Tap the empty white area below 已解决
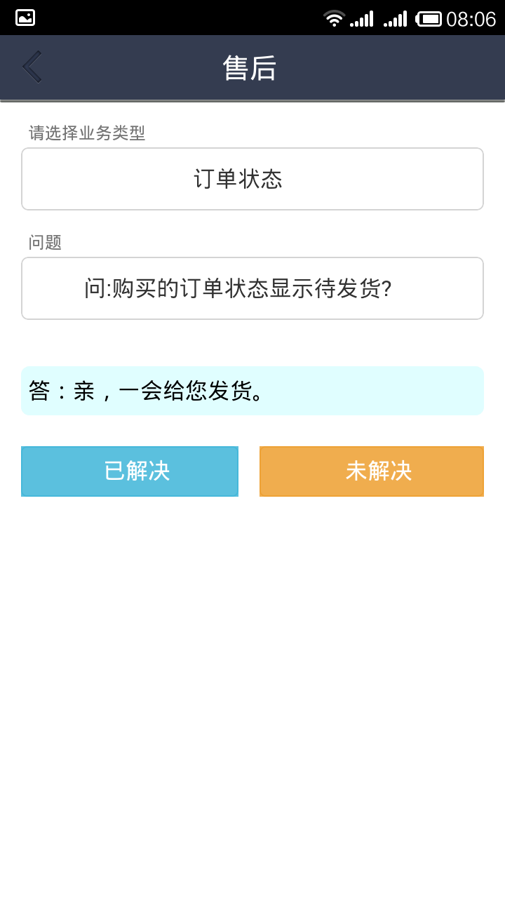The height and width of the screenshot is (898, 505). coord(130,631)
